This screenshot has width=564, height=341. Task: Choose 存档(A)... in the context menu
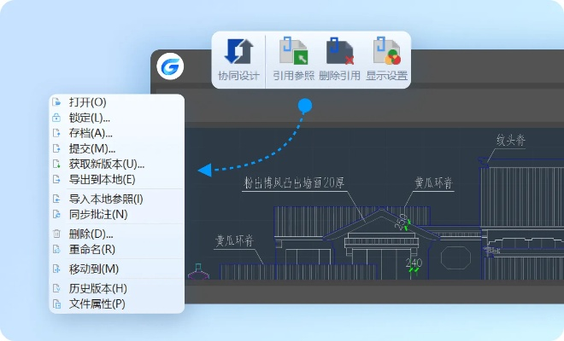tap(91, 133)
